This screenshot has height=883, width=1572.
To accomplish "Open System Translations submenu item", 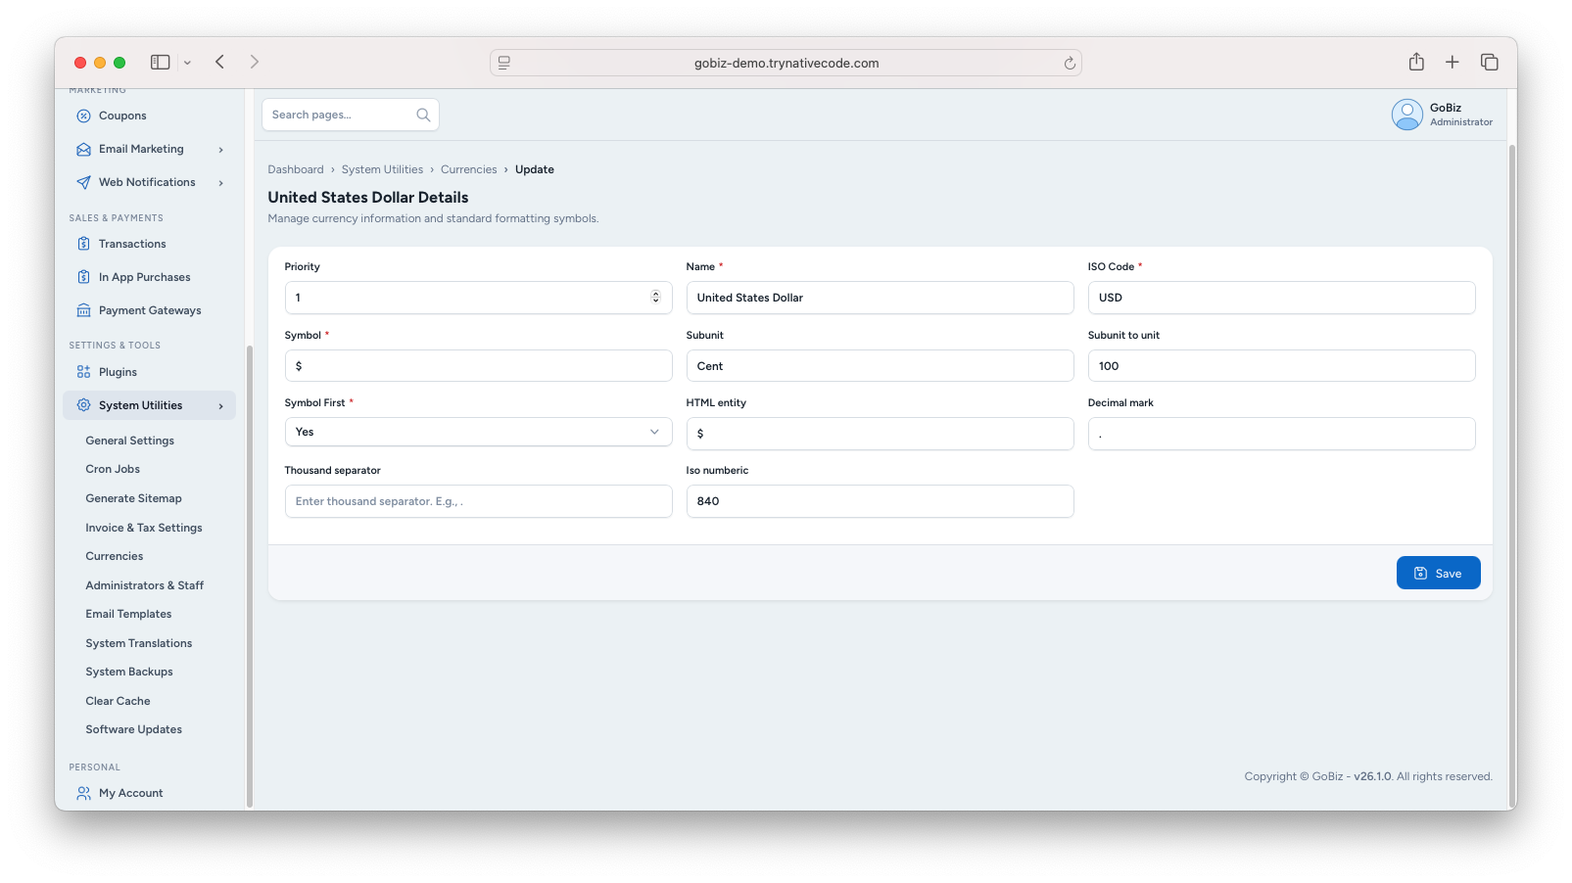I will click(138, 643).
